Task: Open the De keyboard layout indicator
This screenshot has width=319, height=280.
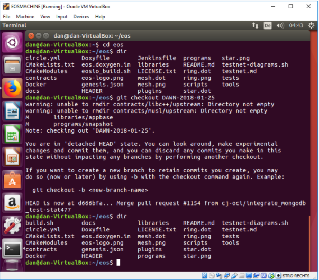Action: 267,25
